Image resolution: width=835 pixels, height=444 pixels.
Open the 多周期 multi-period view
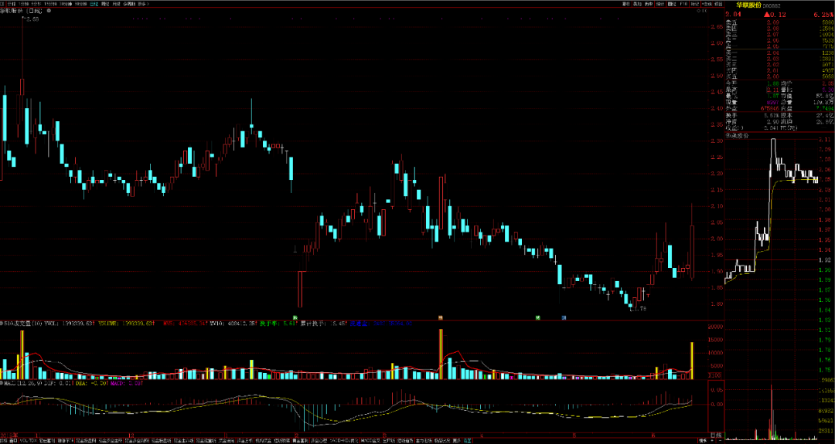129,4
